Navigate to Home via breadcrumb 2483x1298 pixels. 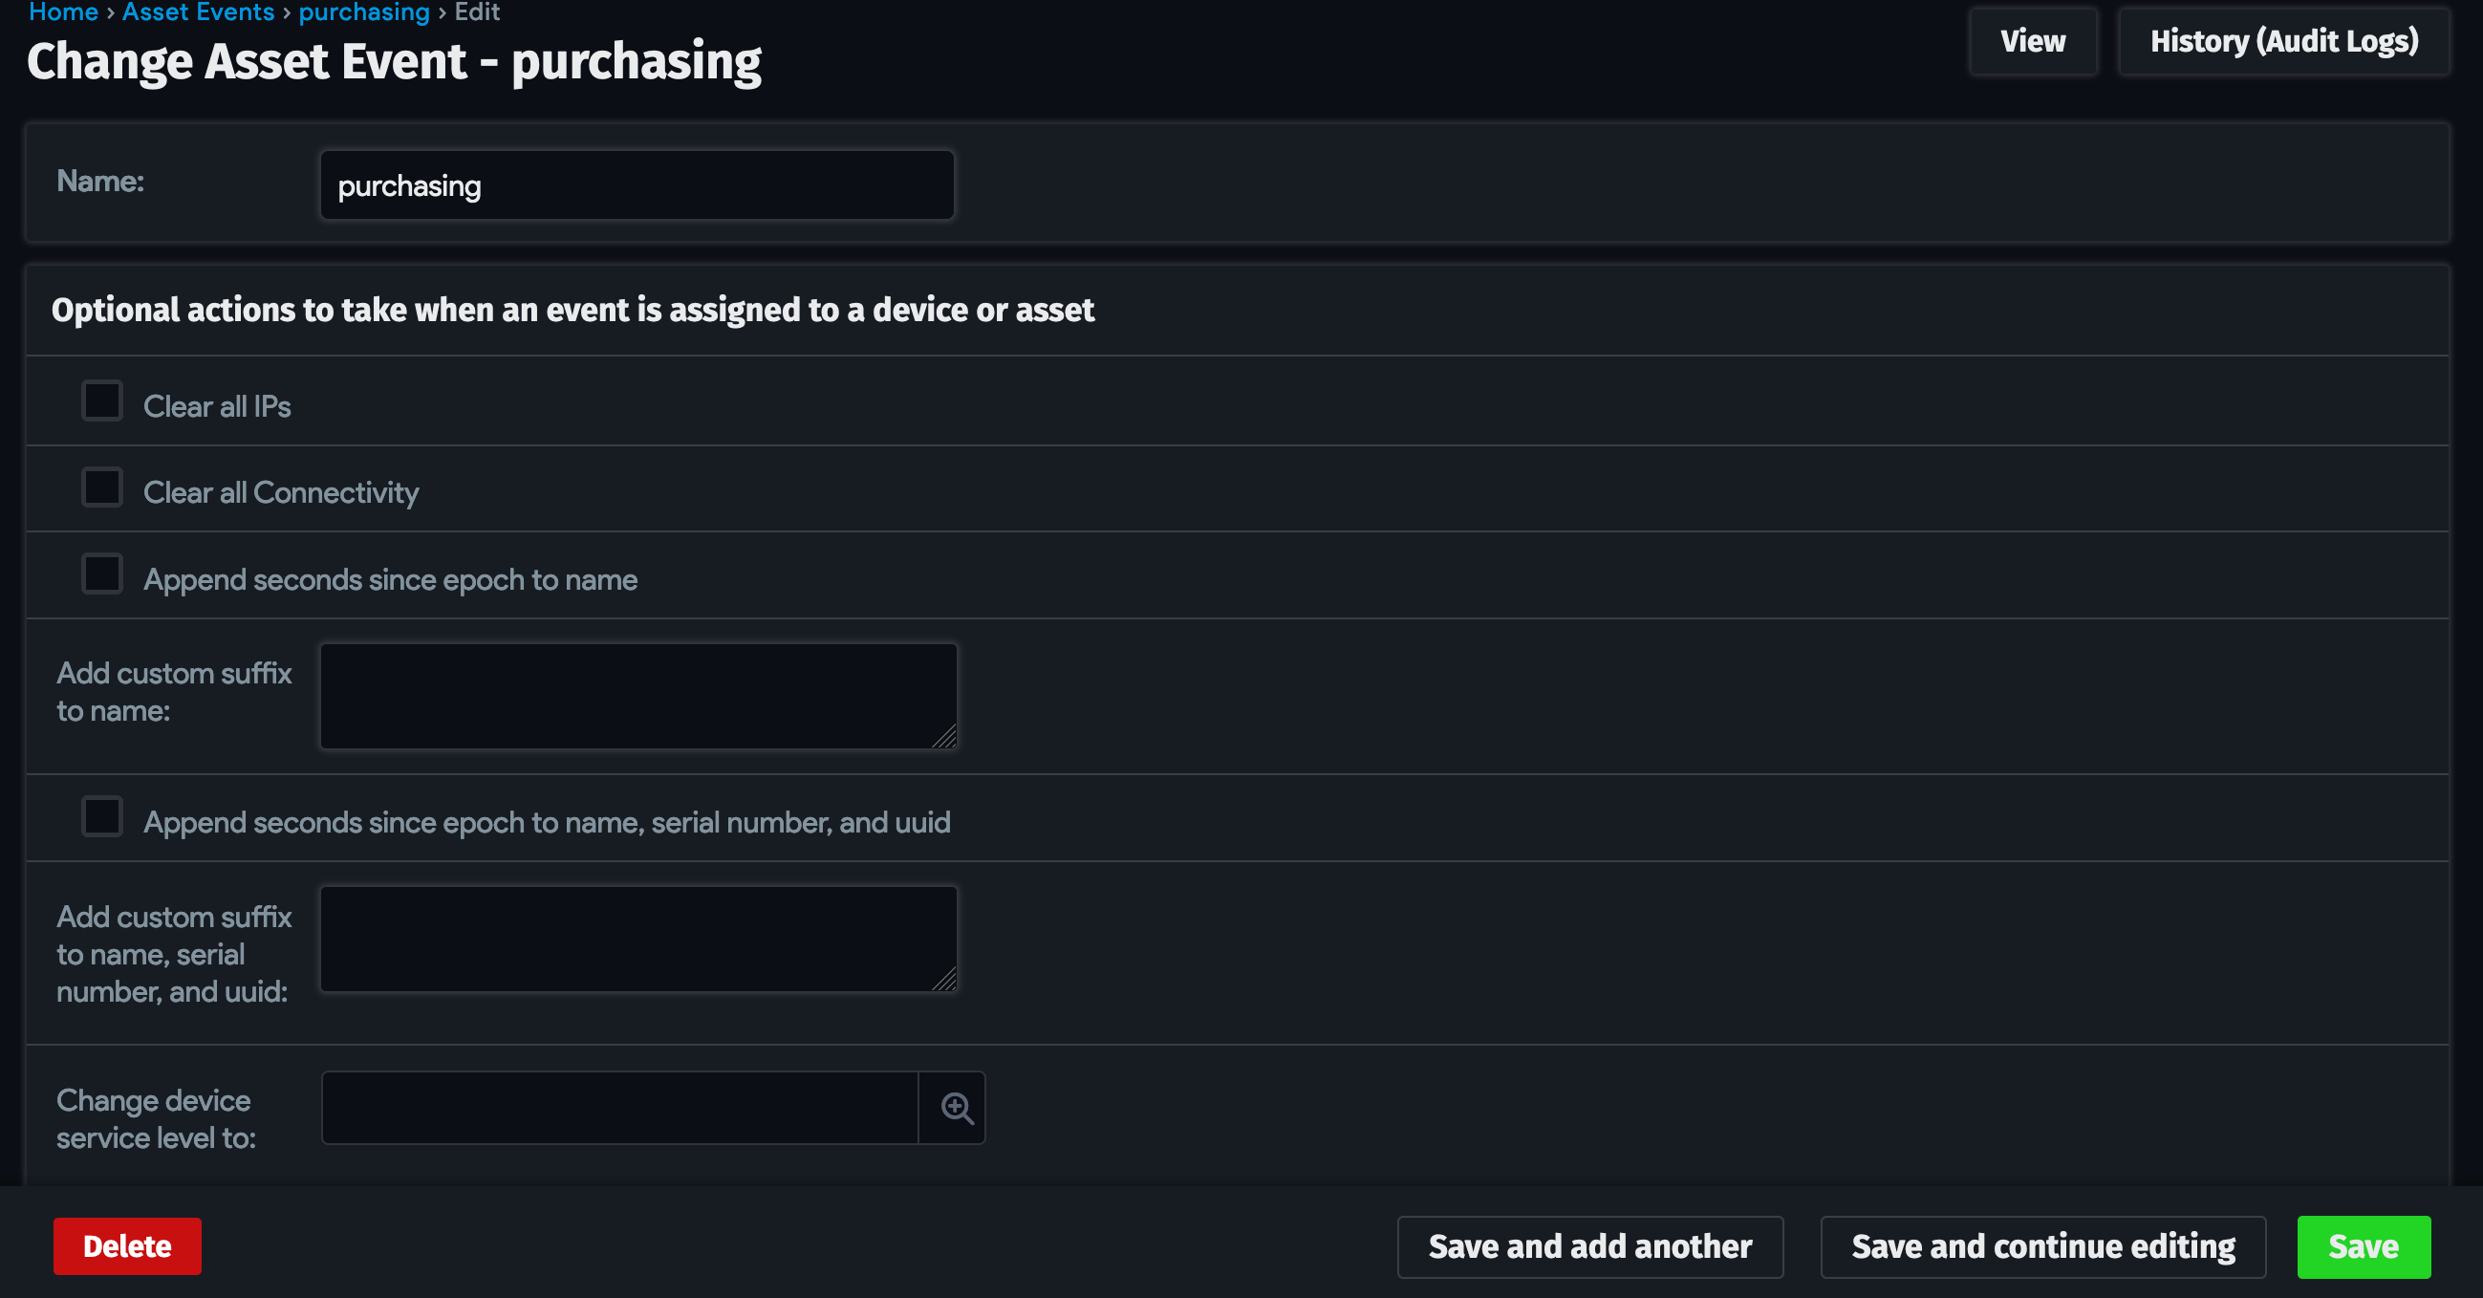click(62, 12)
